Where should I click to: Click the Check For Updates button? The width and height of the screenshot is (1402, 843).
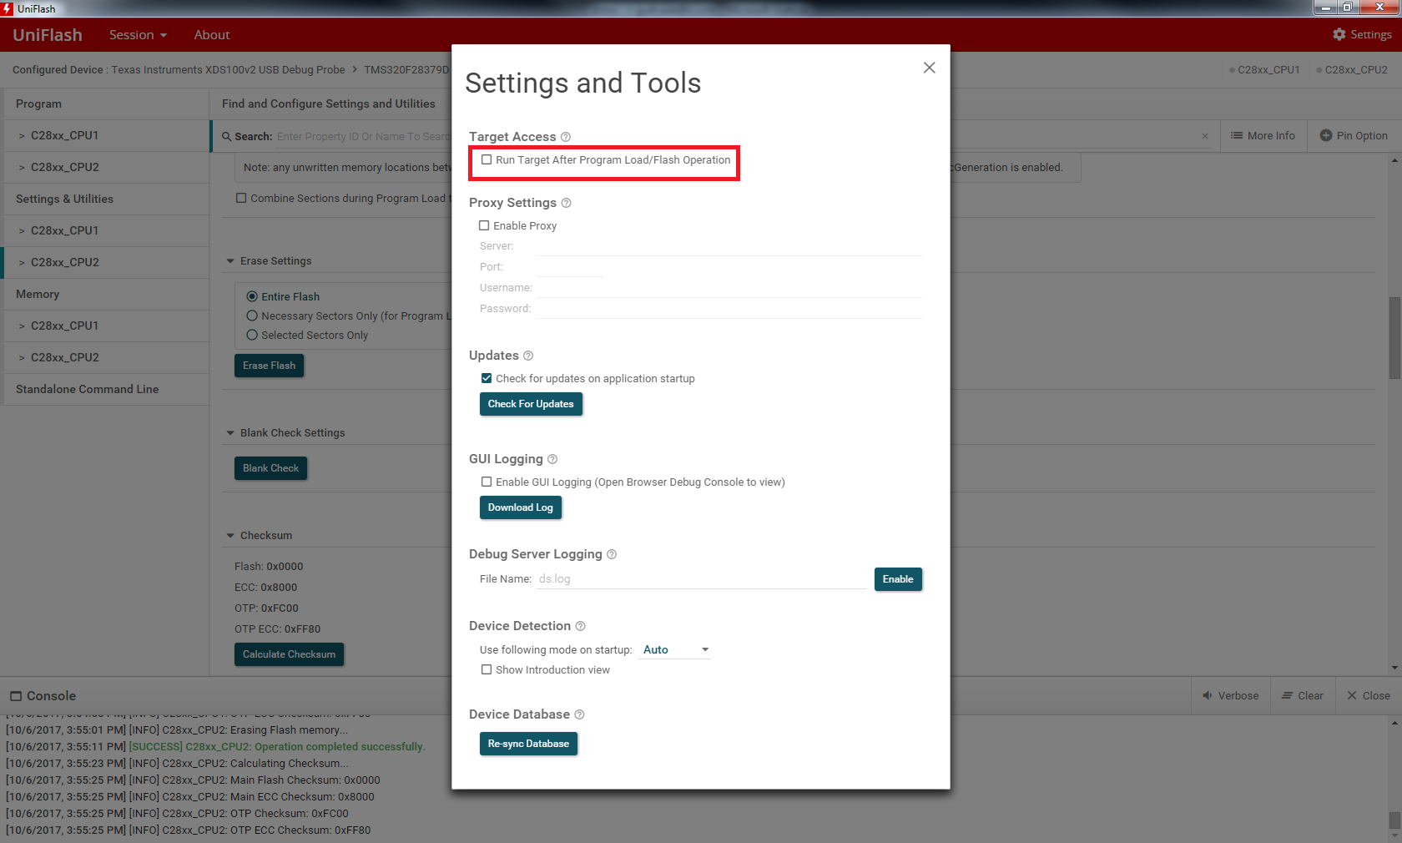point(531,404)
